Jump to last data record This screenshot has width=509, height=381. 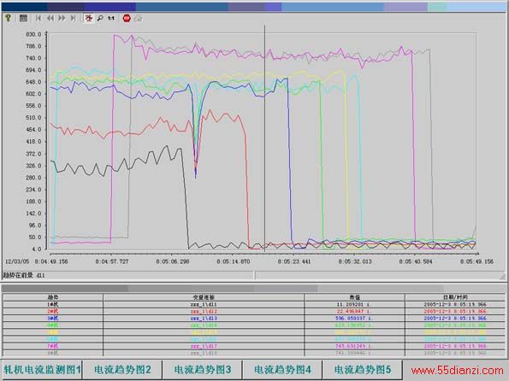[x=74, y=18]
